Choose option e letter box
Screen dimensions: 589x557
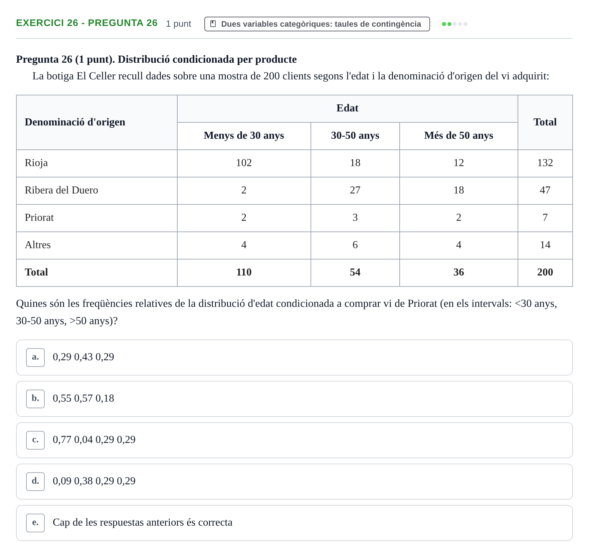click(35, 523)
